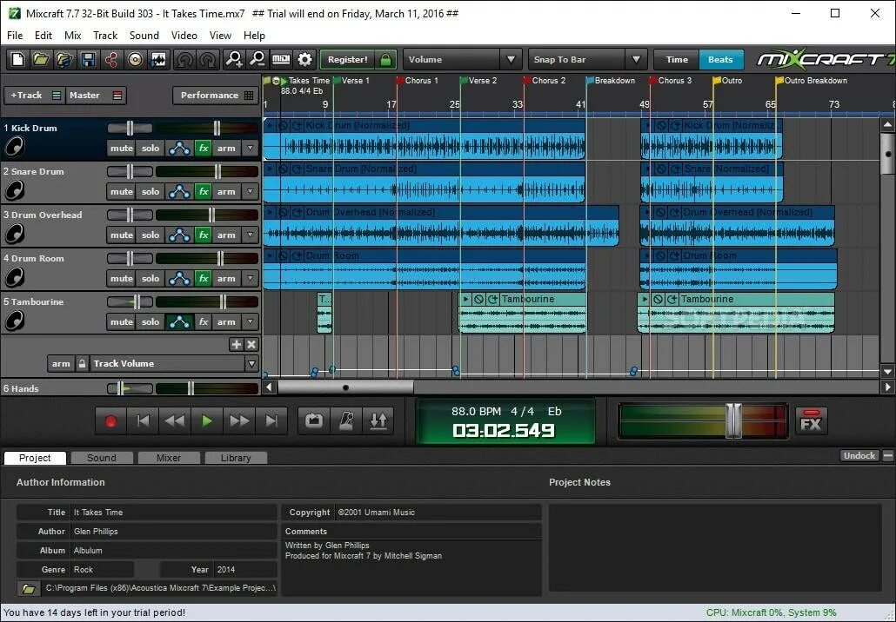Open fx for Tambourine track

click(204, 321)
